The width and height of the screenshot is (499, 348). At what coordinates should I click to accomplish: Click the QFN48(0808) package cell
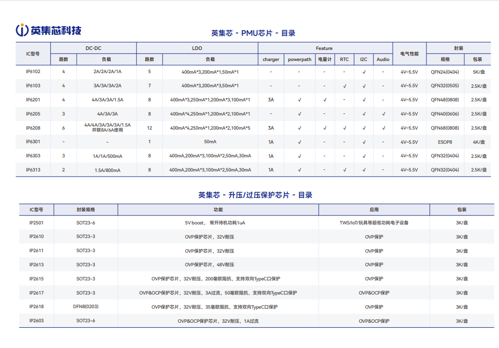445,100
